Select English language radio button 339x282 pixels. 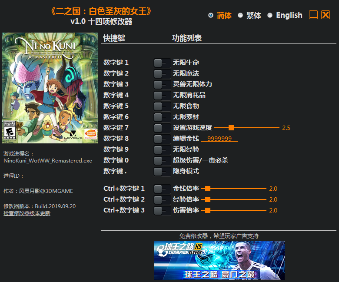pos(270,15)
